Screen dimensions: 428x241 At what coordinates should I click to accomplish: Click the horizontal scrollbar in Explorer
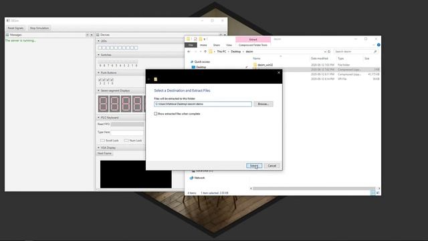[x=314, y=189]
